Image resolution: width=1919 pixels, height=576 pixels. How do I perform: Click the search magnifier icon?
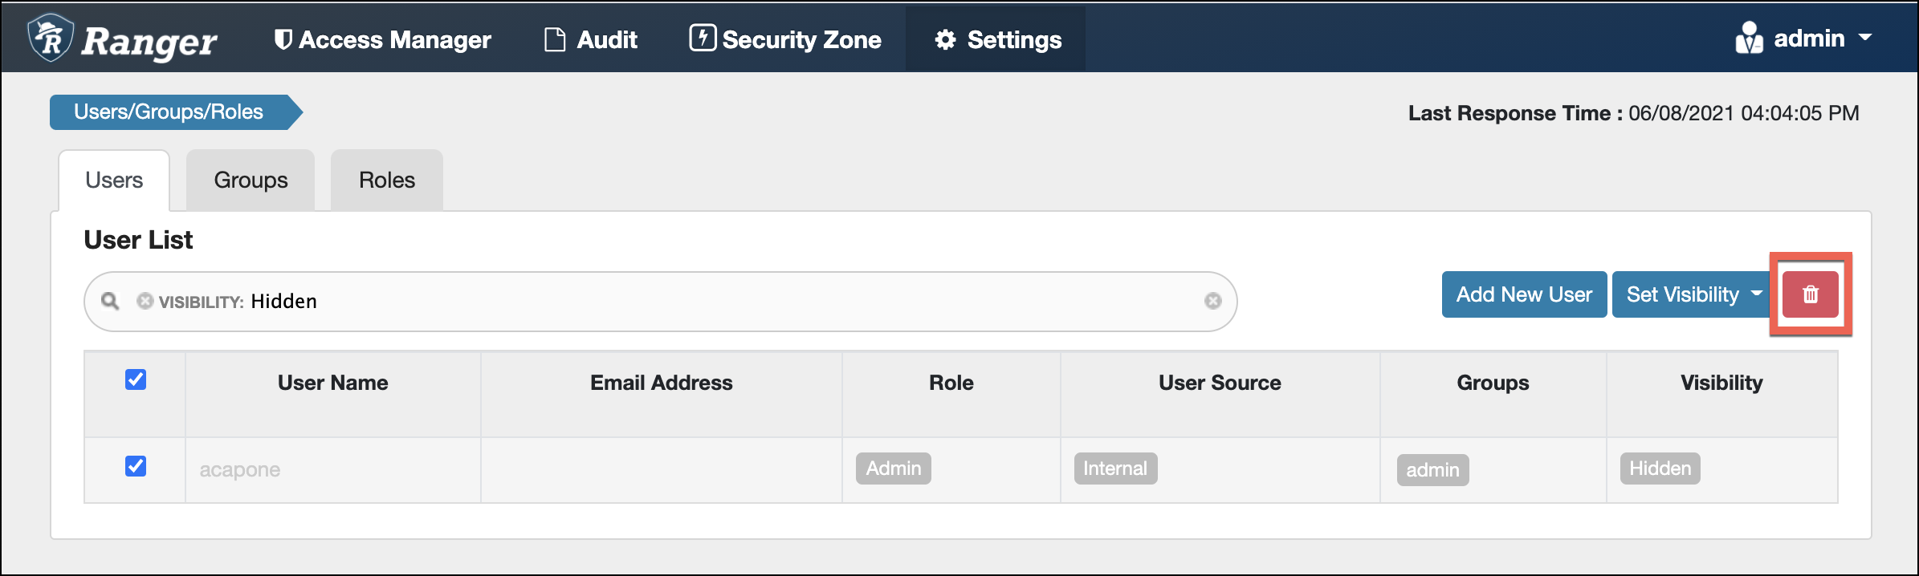(110, 301)
